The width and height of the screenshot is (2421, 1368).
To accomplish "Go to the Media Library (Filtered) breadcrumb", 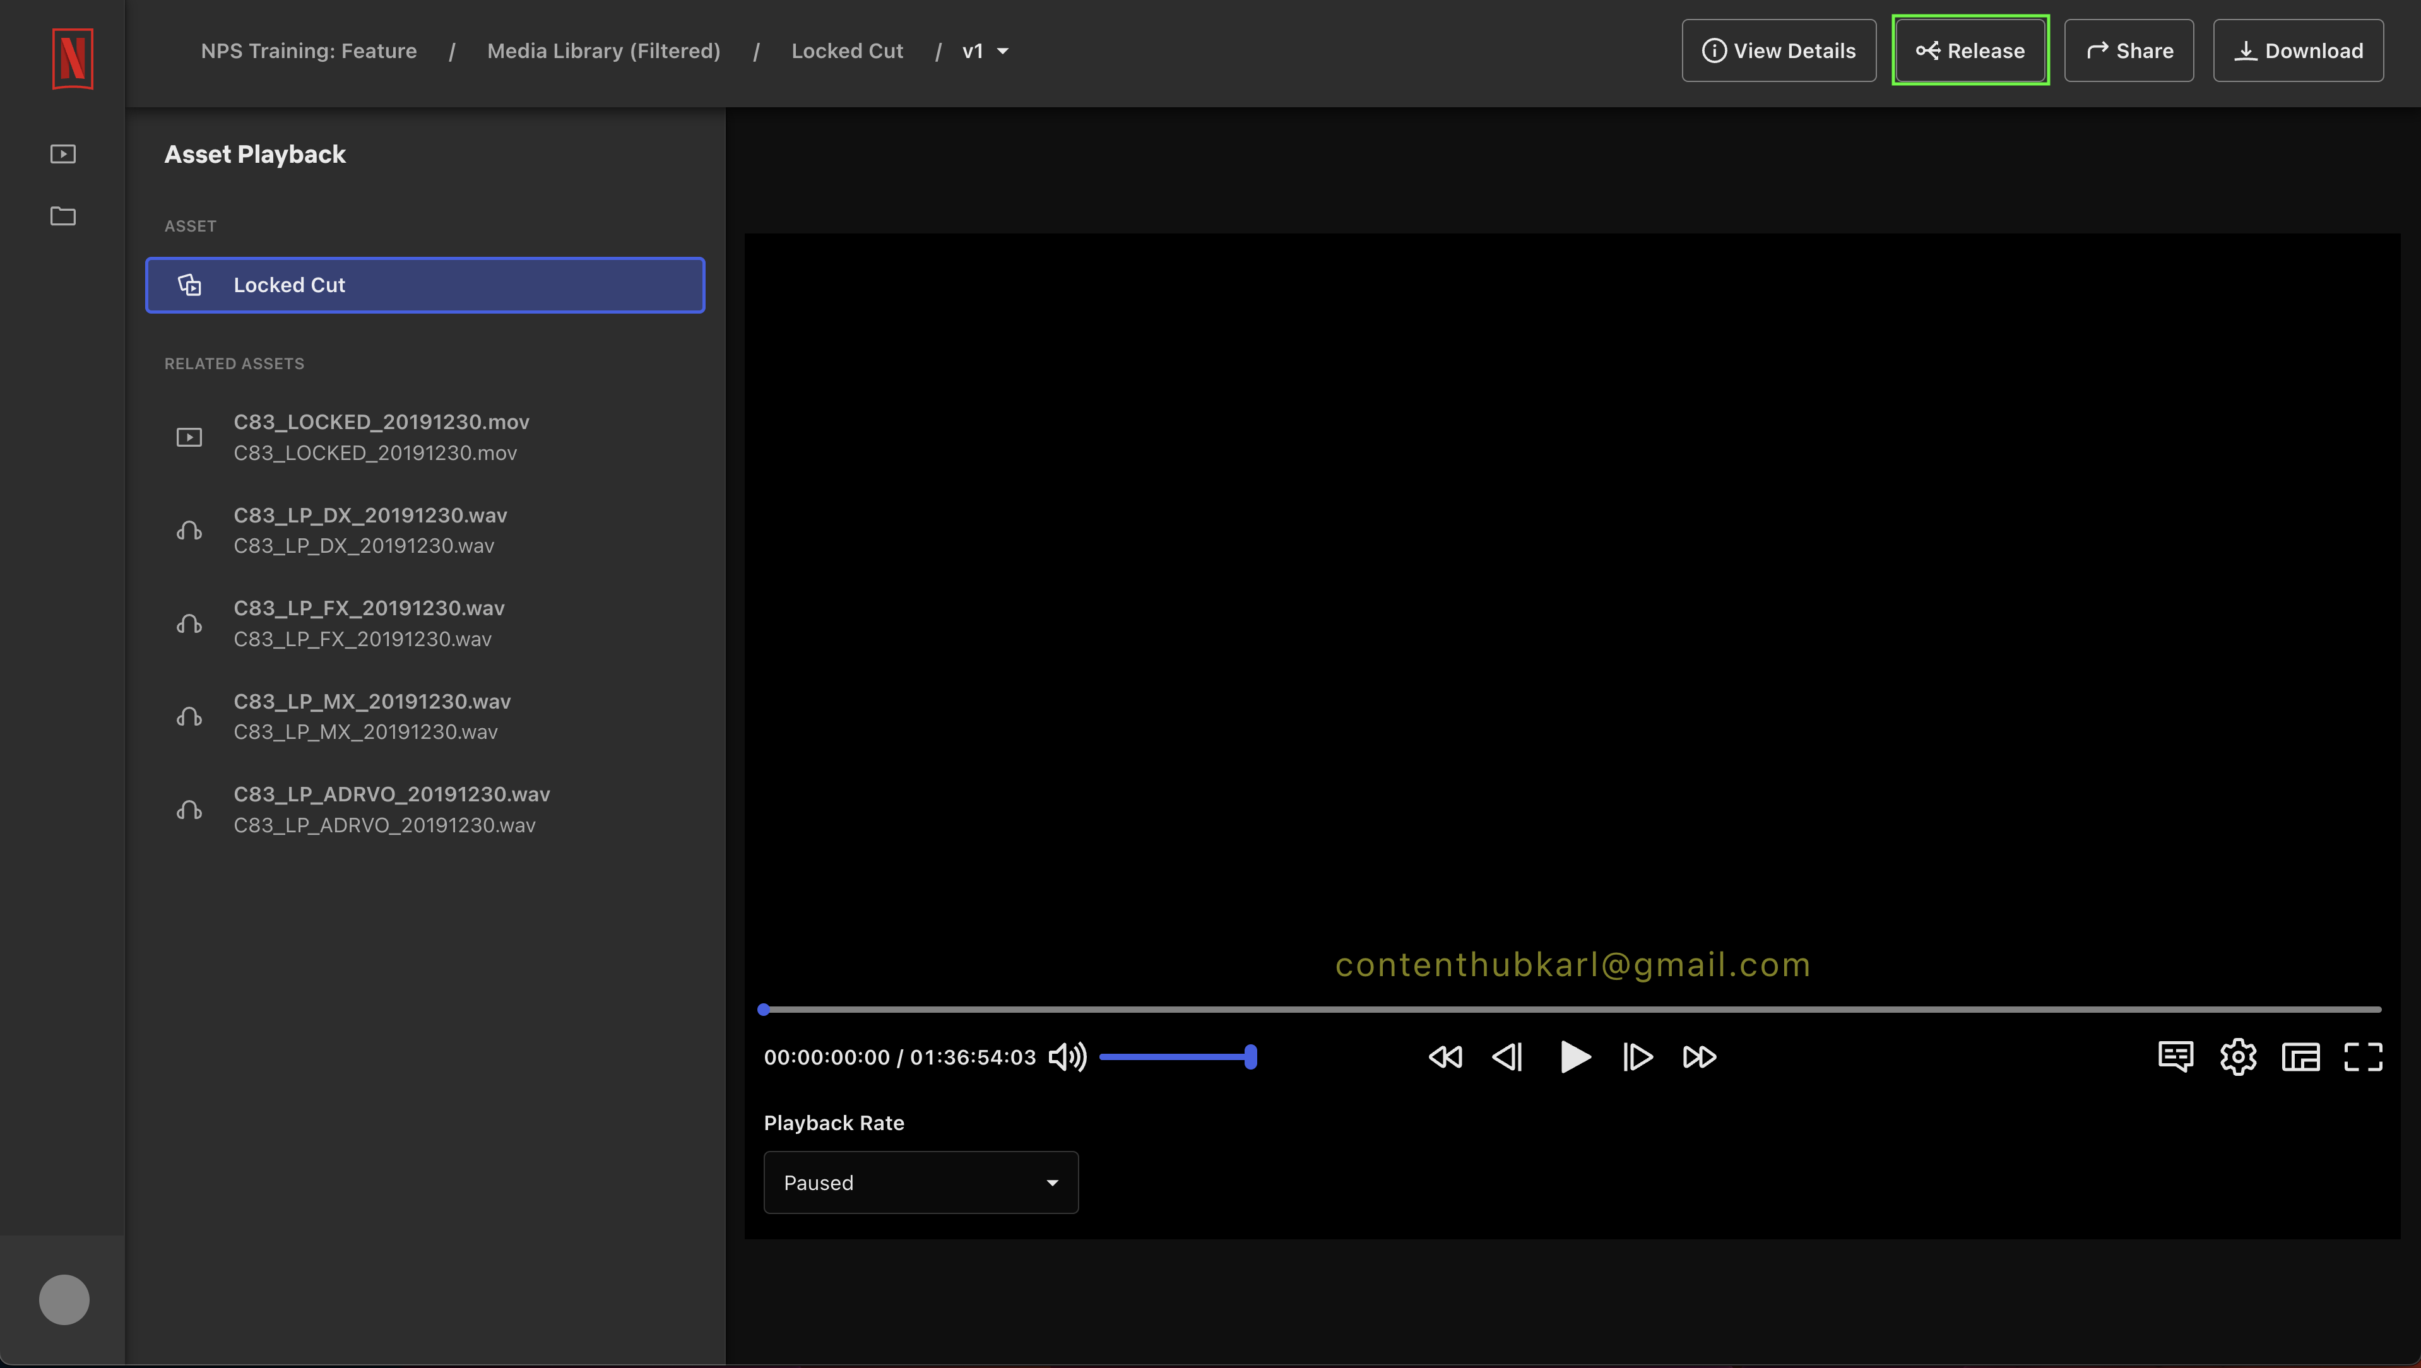I will point(605,50).
